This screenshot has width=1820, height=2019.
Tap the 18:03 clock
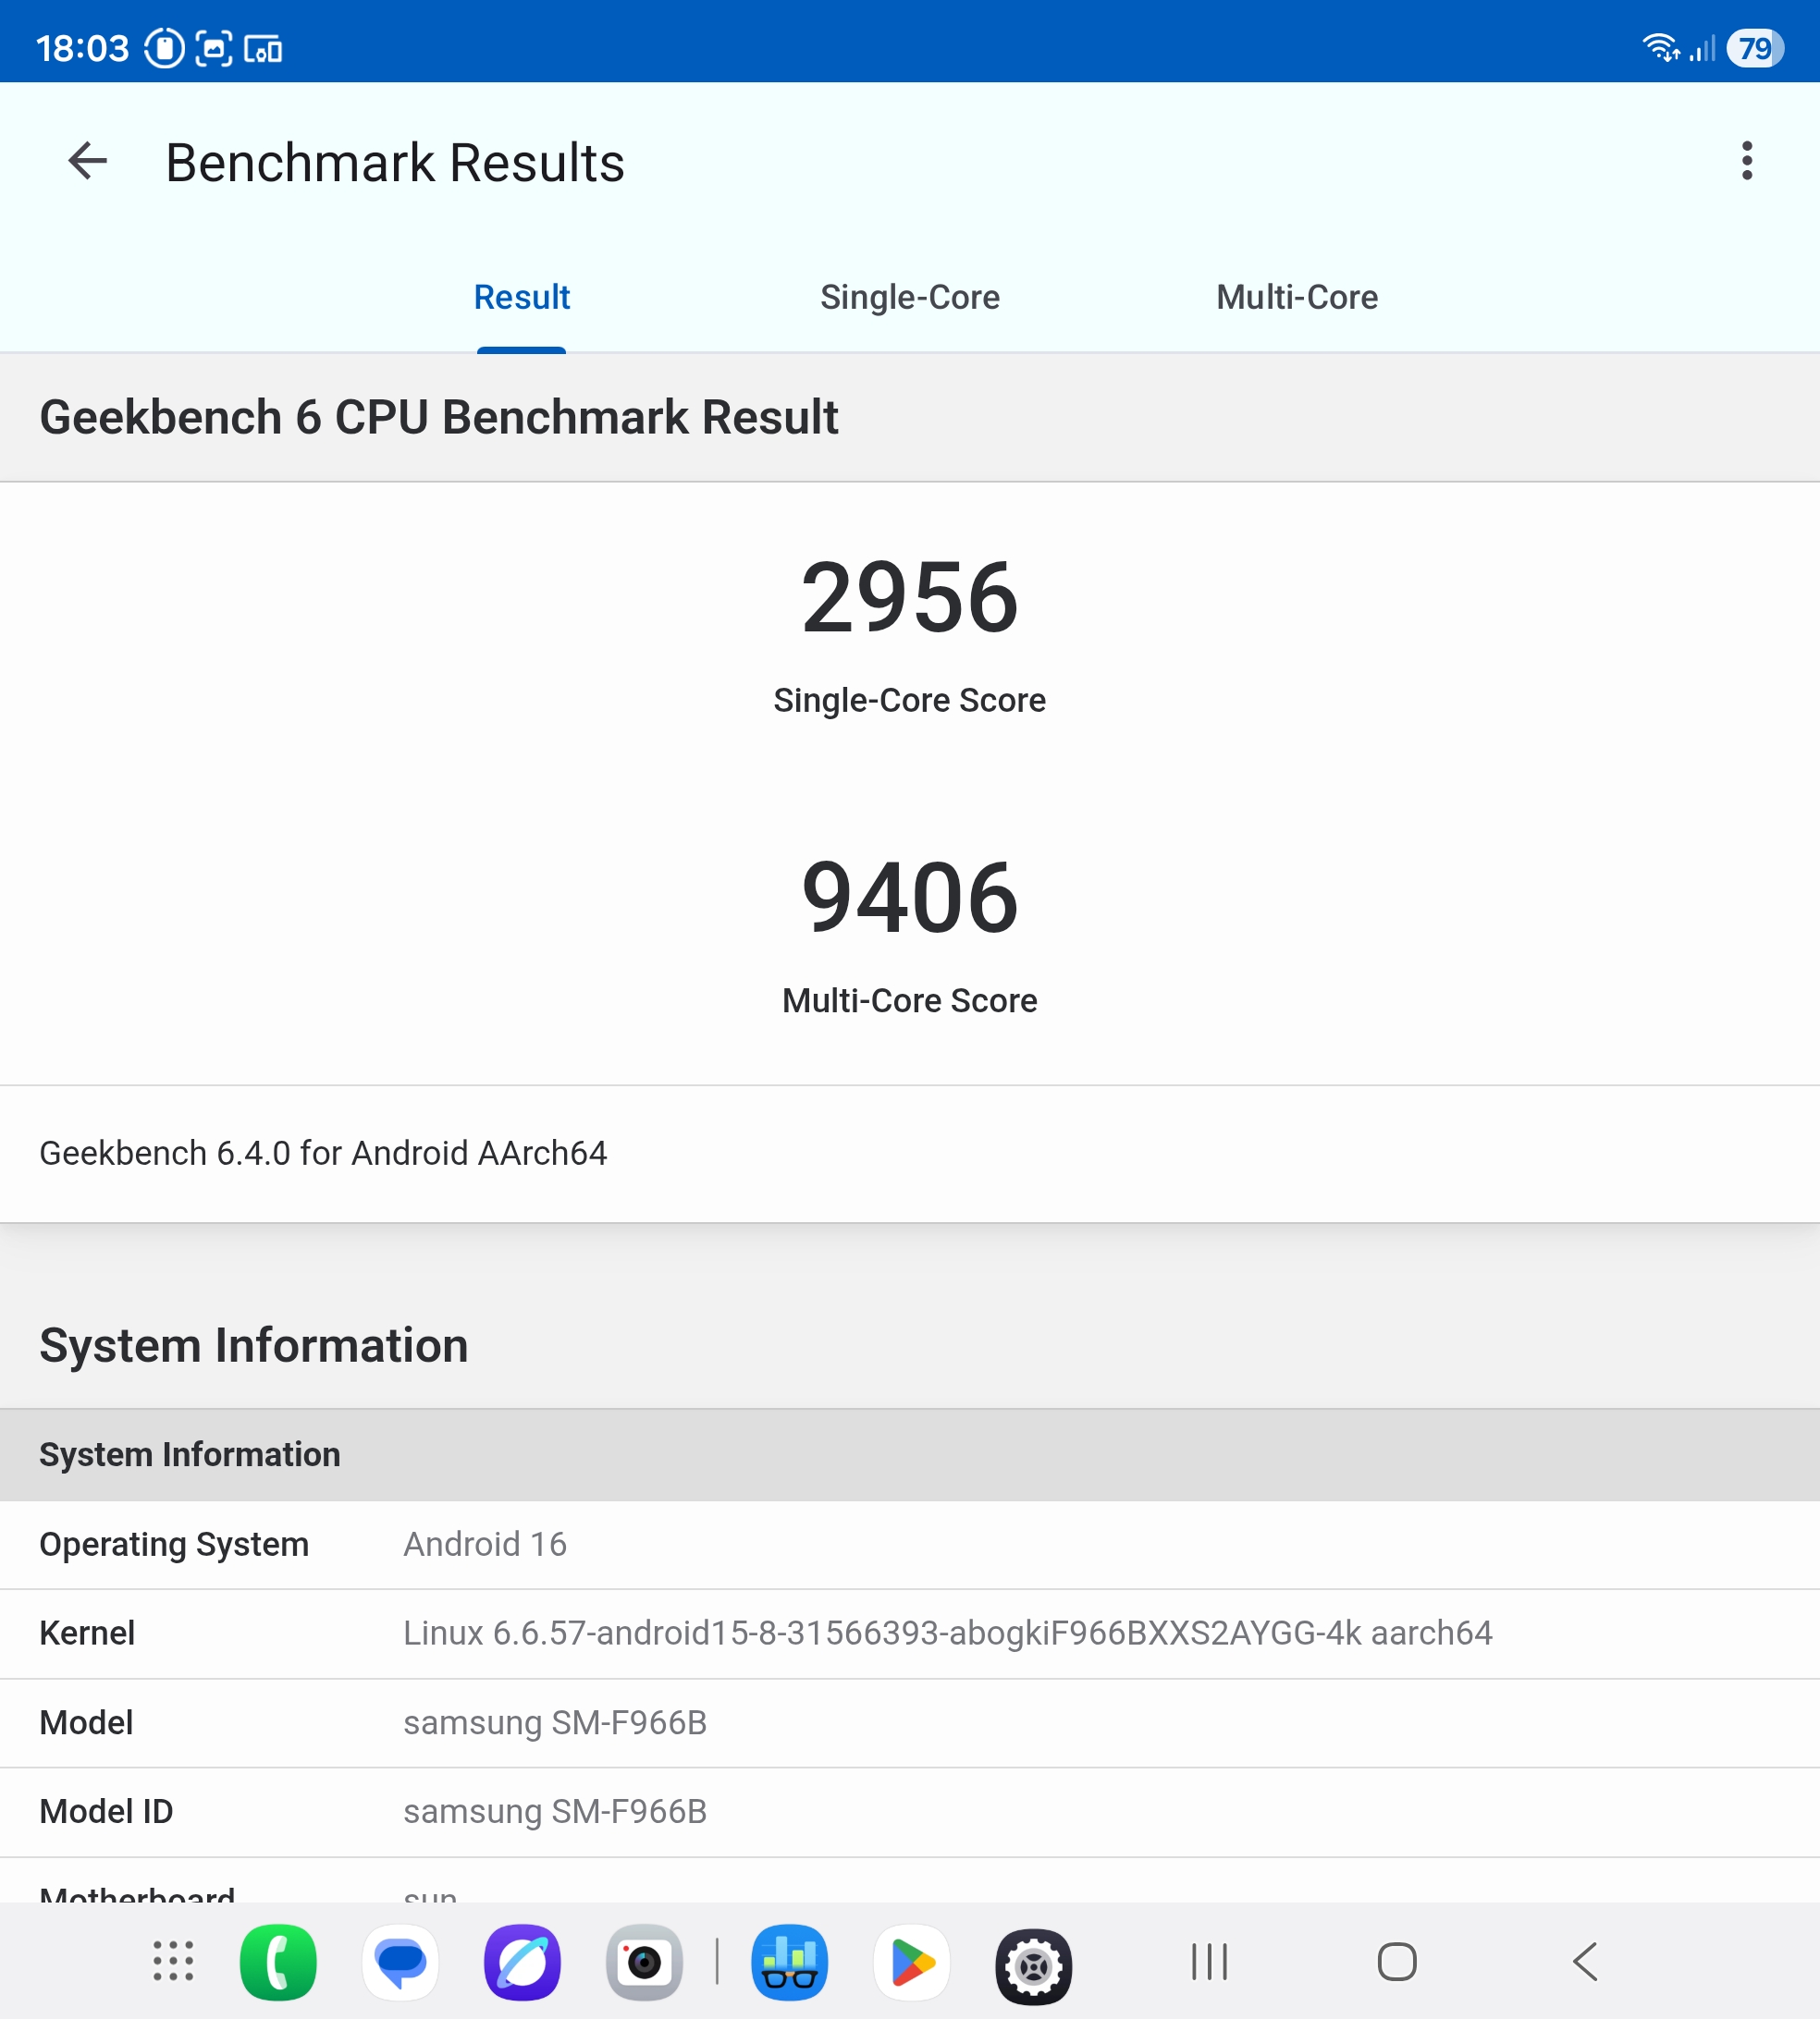coord(82,48)
